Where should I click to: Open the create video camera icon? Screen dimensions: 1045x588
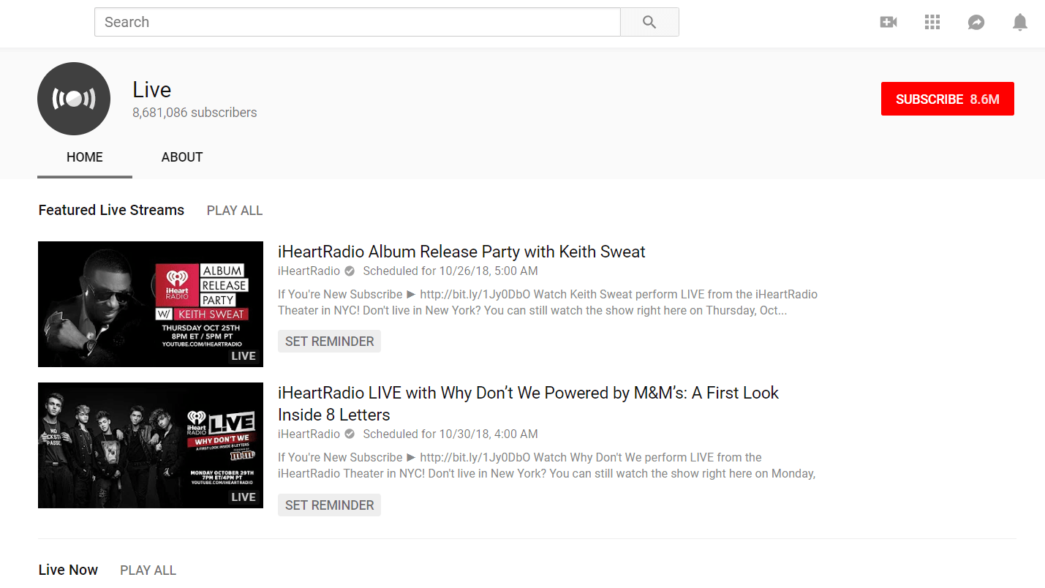click(x=889, y=22)
